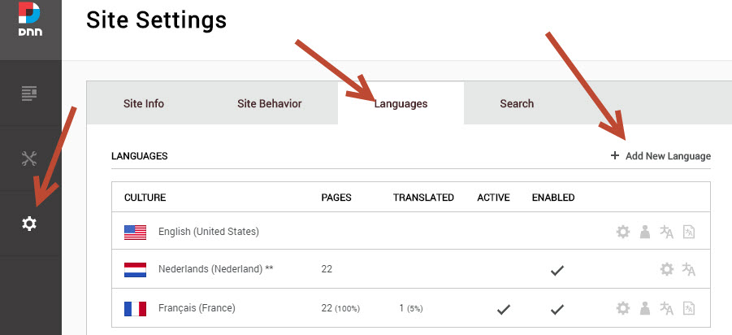Click the ENABLED column header

553,197
